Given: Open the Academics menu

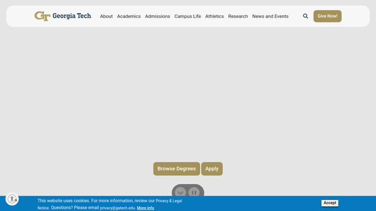Looking at the screenshot, I should (129, 16).
